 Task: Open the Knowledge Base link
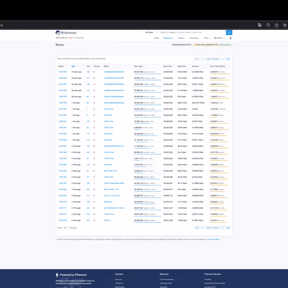pos(214,240)
